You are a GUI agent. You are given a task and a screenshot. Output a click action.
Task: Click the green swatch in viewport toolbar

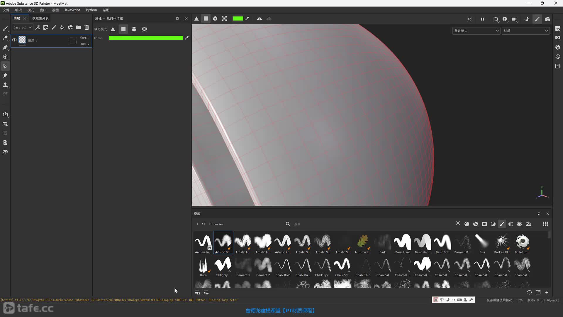click(238, 18)
